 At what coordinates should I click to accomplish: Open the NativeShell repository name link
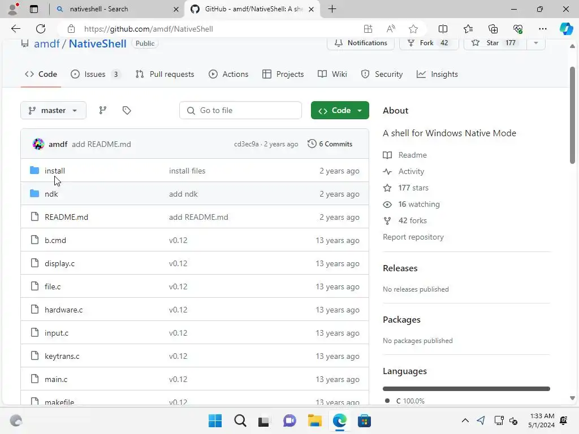coord(97,44)
